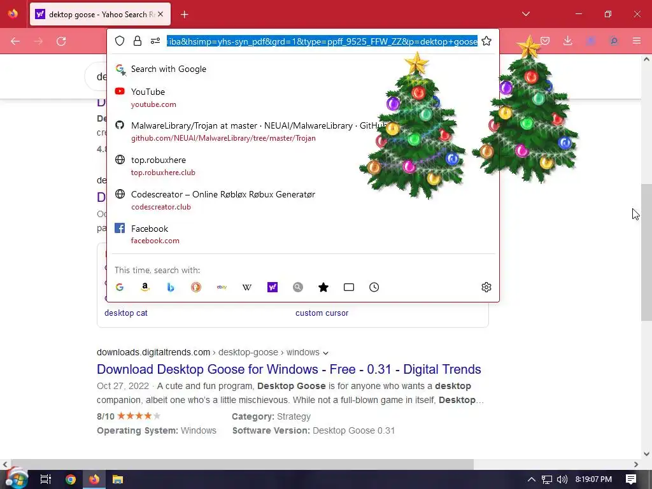The height and width of the screenshot is (489, 652).
Task: Choose Search with Google suggestion
Action: [x=303, y=69]
